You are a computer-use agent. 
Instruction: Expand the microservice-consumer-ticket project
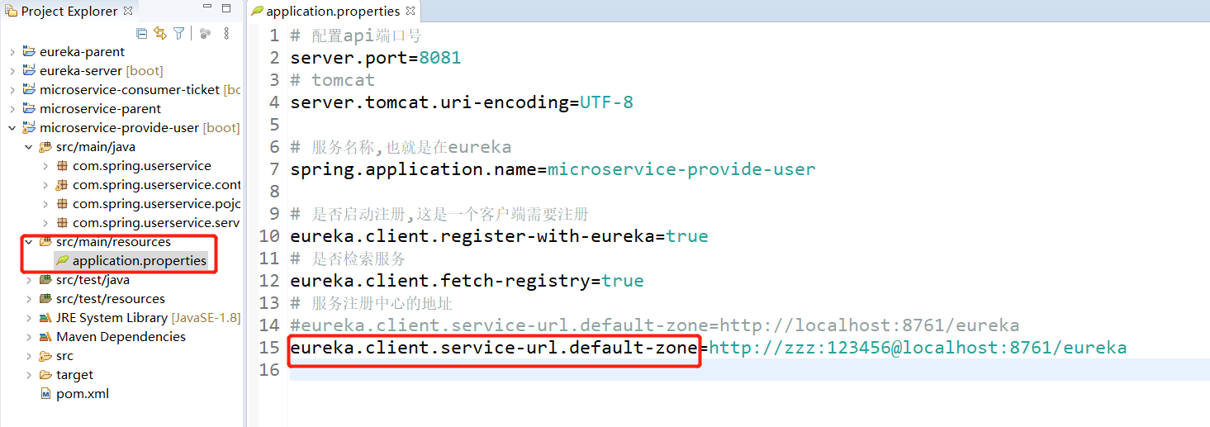pos(12,90)
